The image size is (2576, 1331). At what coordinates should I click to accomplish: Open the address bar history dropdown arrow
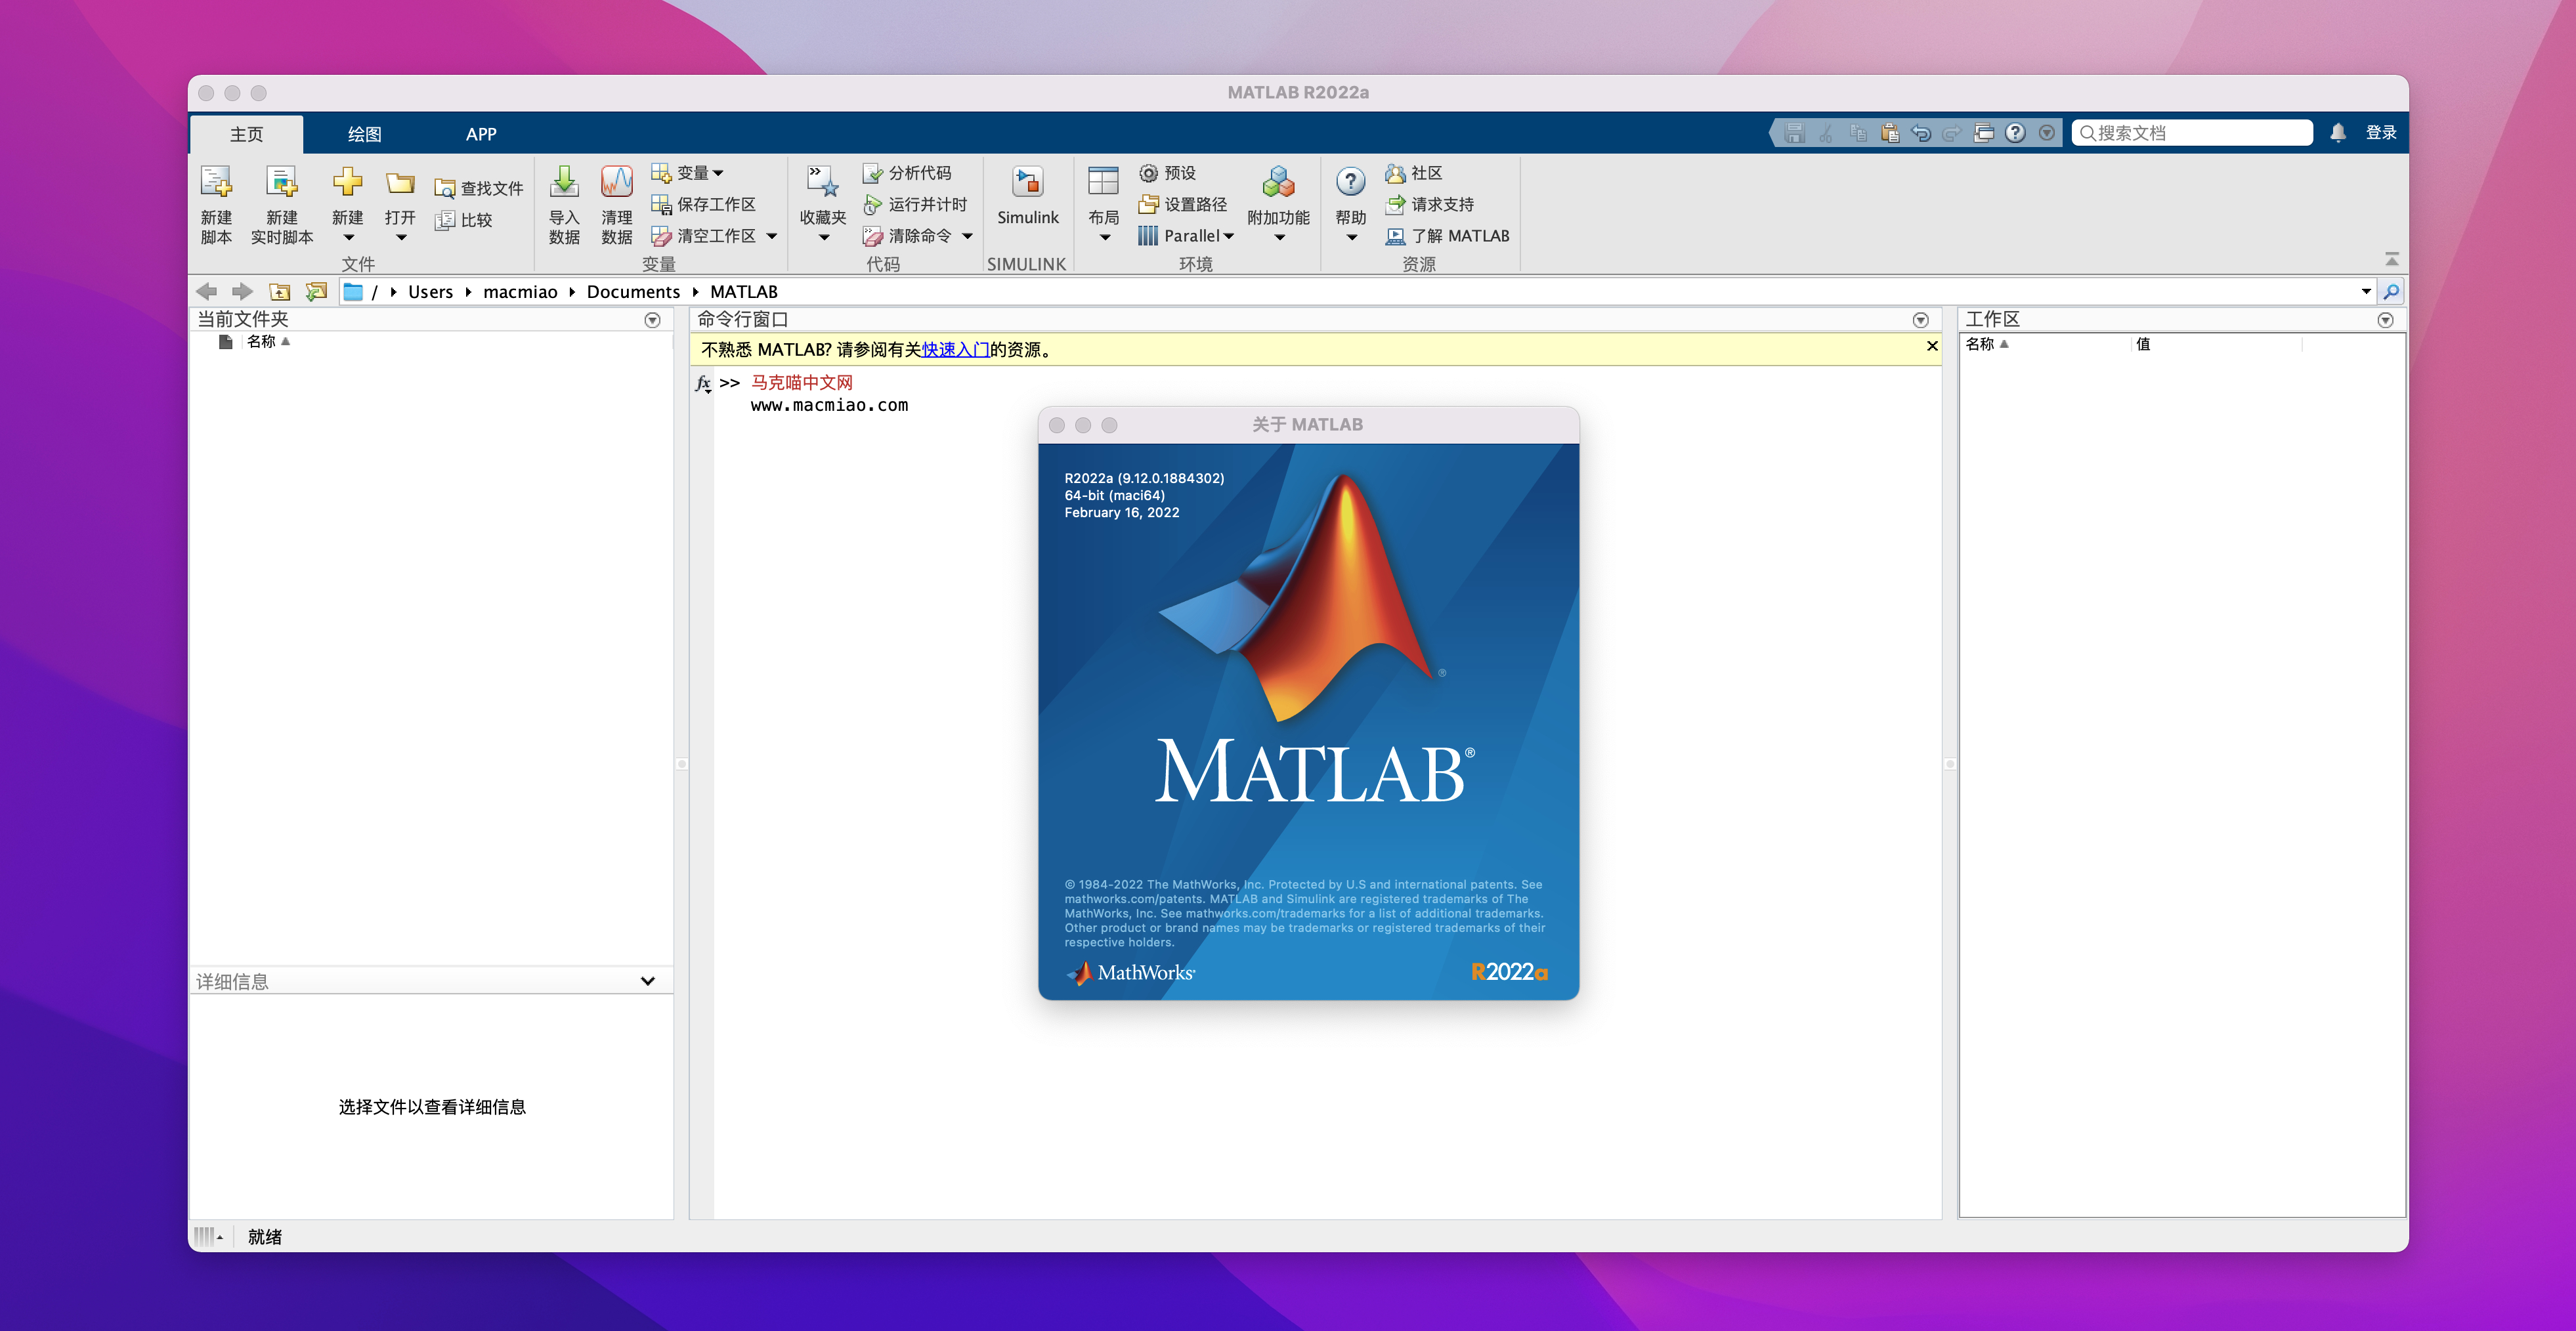pyautogui.click(x=2366, y=292)
